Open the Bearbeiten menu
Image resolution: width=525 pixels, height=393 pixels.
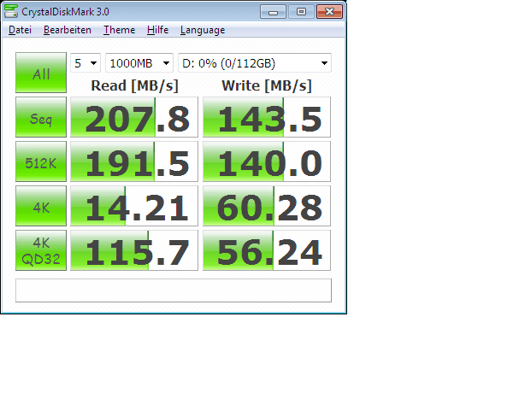click(x=68, y=30)
